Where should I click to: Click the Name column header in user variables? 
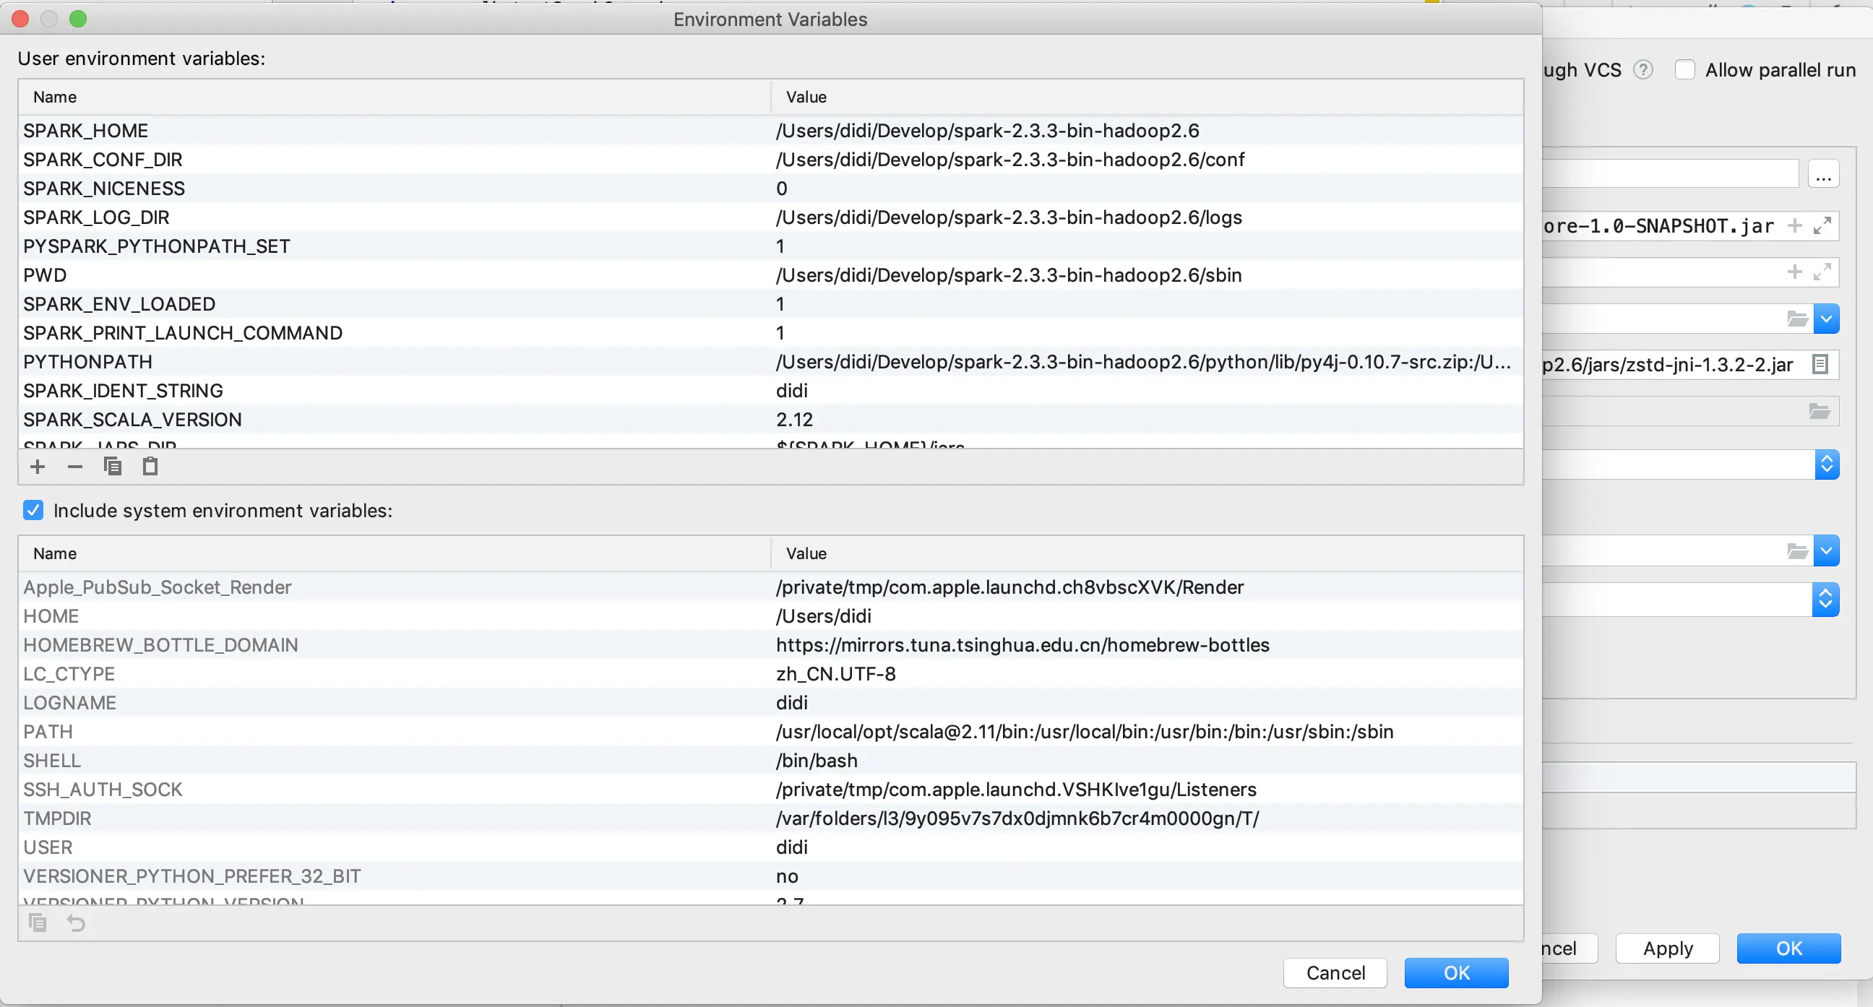coord(55,97)
